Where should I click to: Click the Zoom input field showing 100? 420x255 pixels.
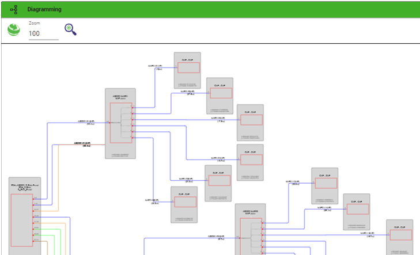[43, 34]
